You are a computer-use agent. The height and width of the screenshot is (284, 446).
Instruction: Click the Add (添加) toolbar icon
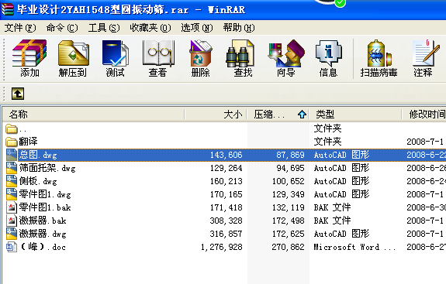[x=29, y=53]
